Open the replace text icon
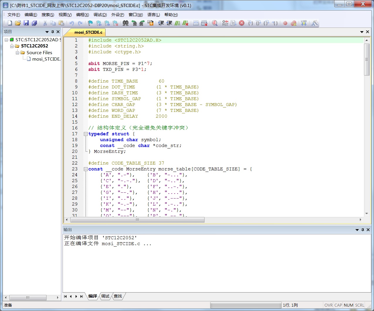Viewport: 374px width, 311px height. [150, 23]
